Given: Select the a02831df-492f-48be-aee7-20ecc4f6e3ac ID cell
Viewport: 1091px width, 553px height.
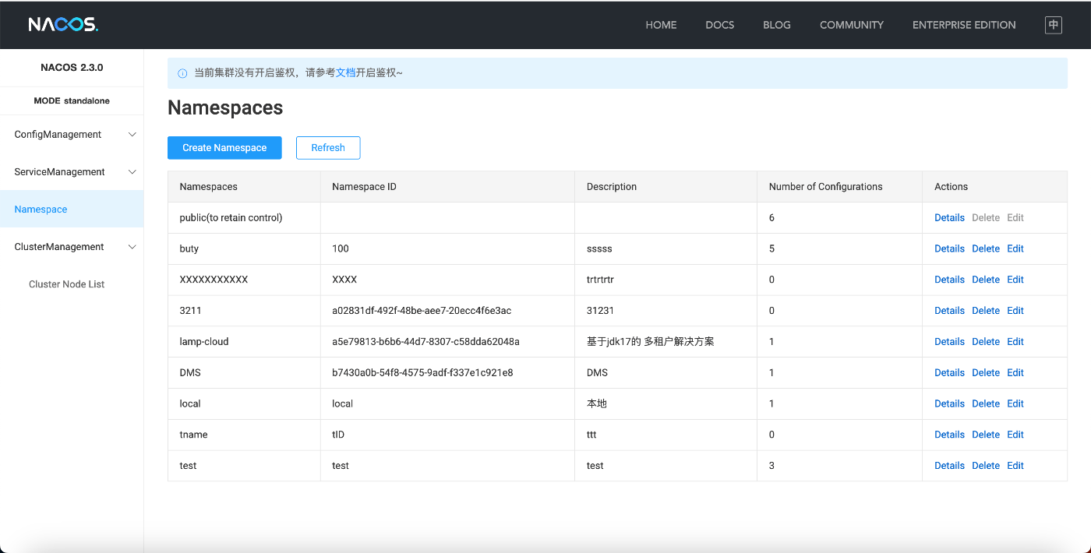Looking at the screenshot, I should (x=447, y=311).
